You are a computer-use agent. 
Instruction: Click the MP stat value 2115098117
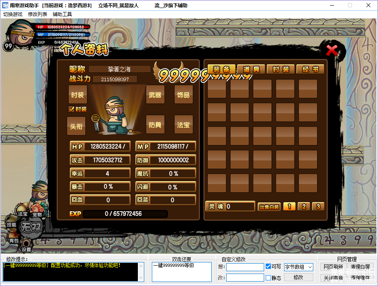pyautogui.click(x=173, y=146)
